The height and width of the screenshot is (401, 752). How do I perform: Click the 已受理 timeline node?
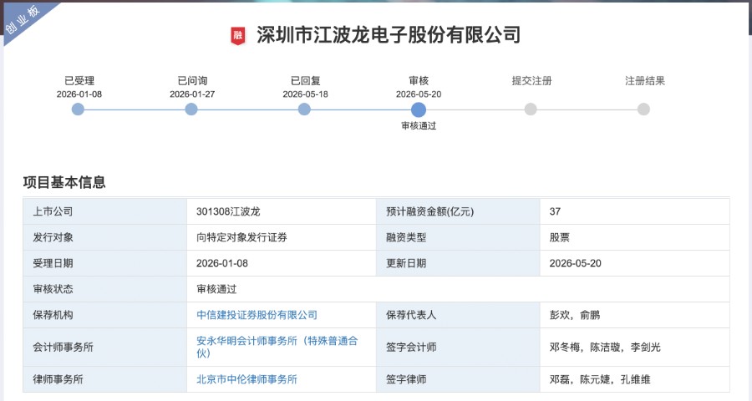(78, 109)
